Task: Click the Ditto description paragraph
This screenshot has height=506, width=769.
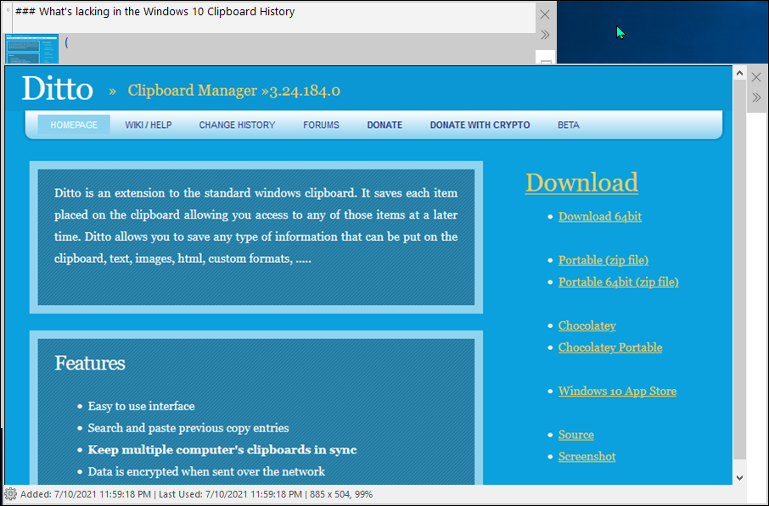Action: (x=256, y=225)
